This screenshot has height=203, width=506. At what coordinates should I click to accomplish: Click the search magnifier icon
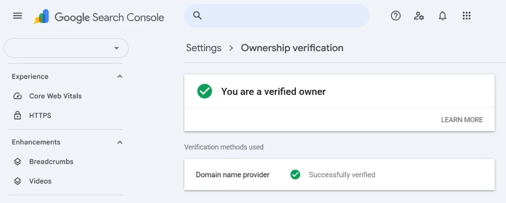click(x=197, y=16)
